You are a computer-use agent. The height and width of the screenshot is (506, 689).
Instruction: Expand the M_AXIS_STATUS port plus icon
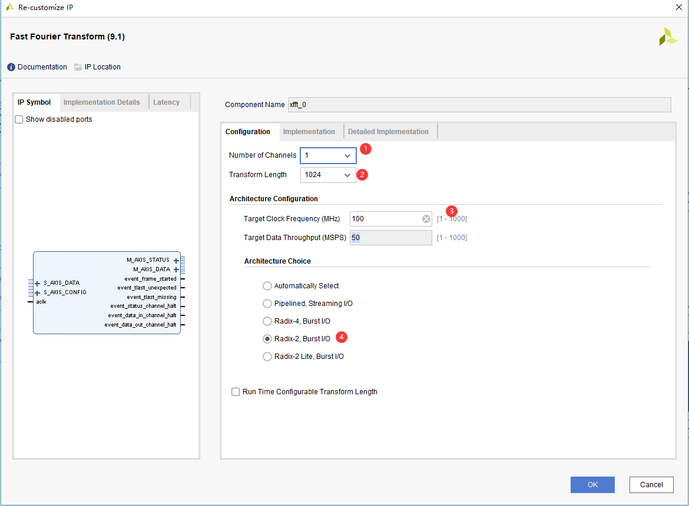pyautogui.click(x=176, y=260)
